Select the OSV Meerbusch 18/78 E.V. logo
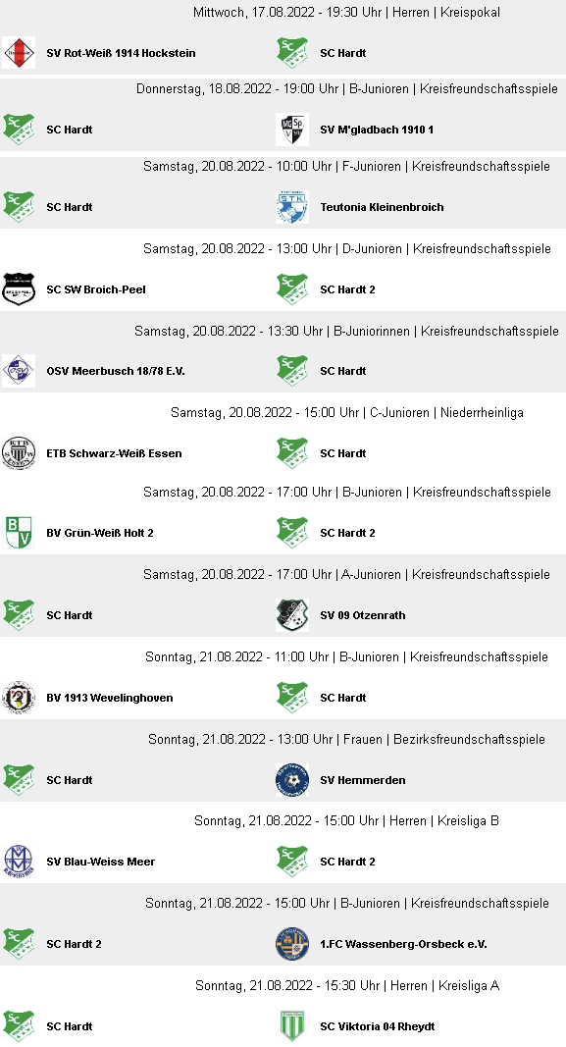This screenshot has width=566, height=1047. pyautogui.click(x=19, y=371)
